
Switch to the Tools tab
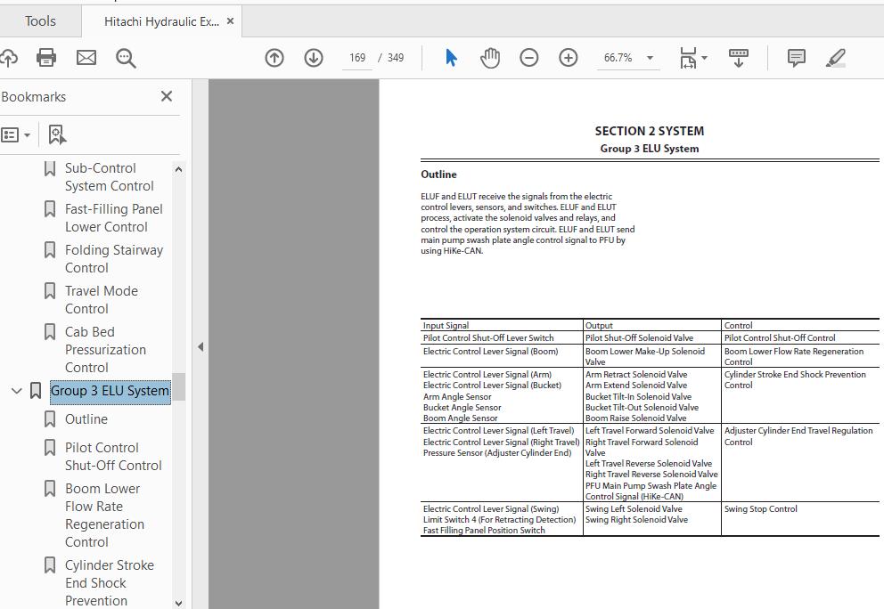[x=40, y=21]
